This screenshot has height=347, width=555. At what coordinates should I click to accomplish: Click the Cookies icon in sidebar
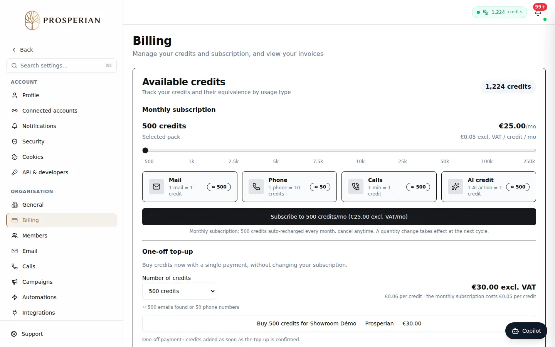[x=15, y=157]
